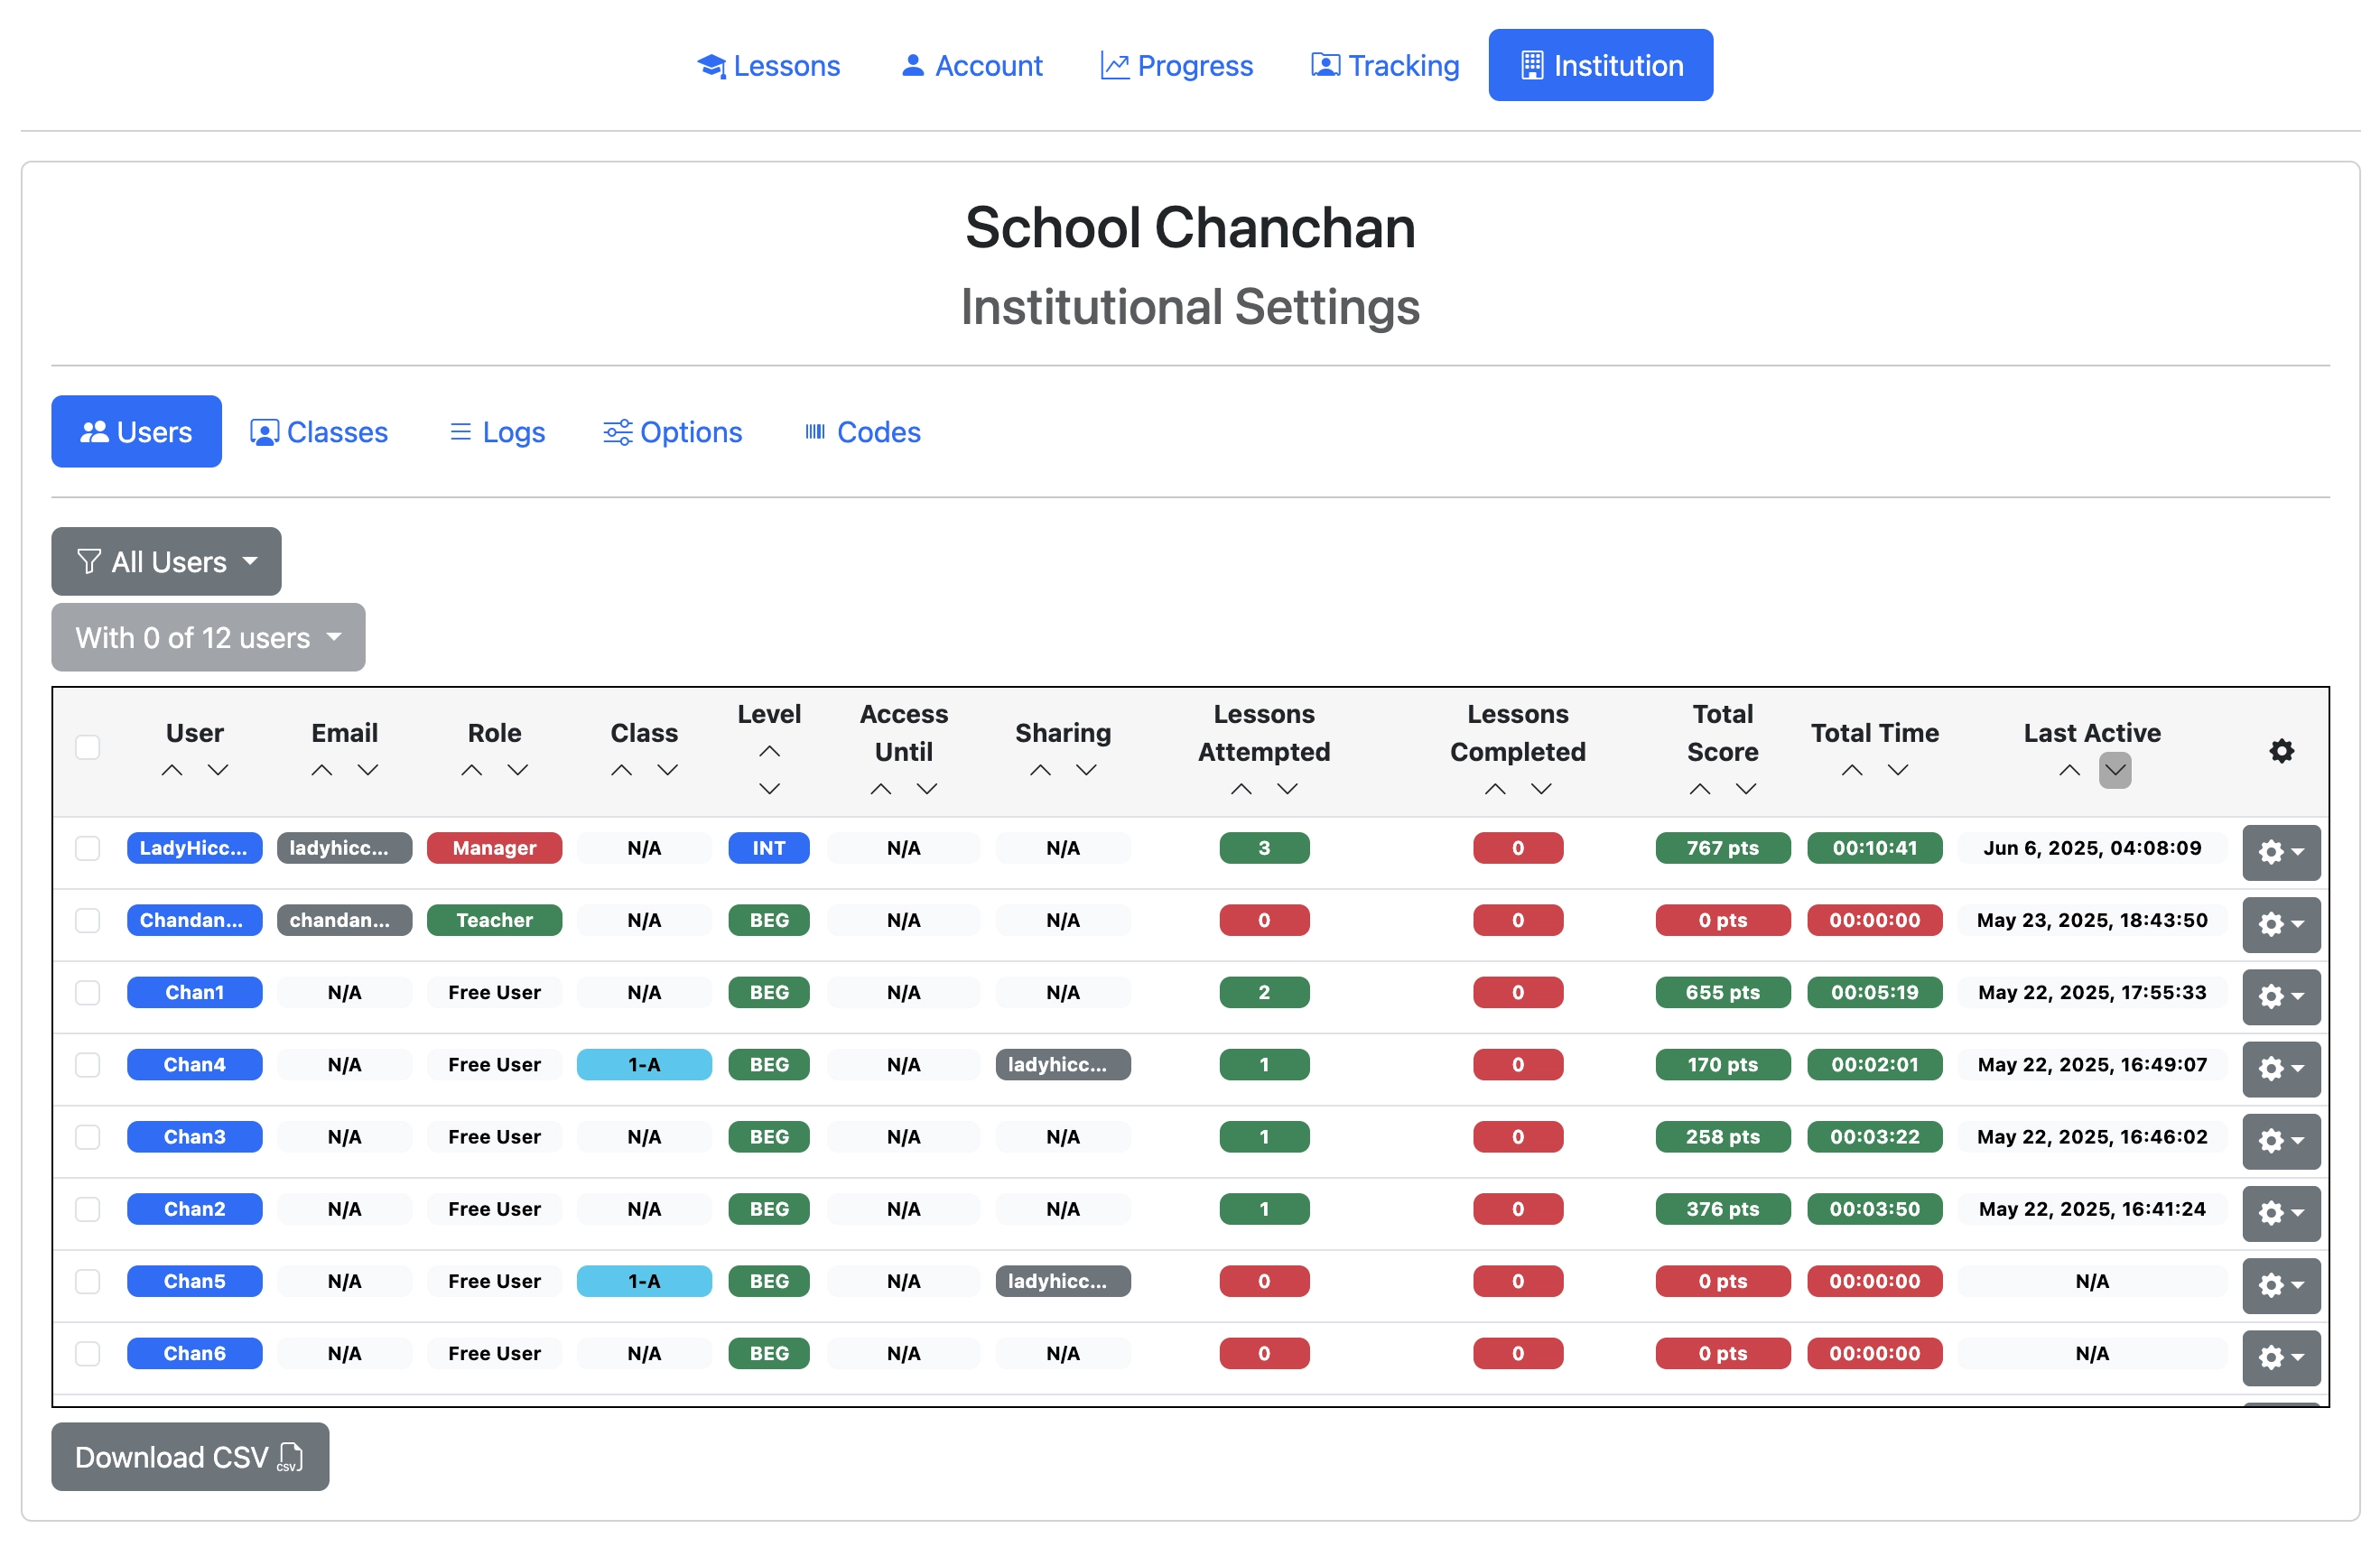Open gear actions menu for Chan6 row
The width and height of the screenshot is (2380, 1547).
pos(2281,1357)
